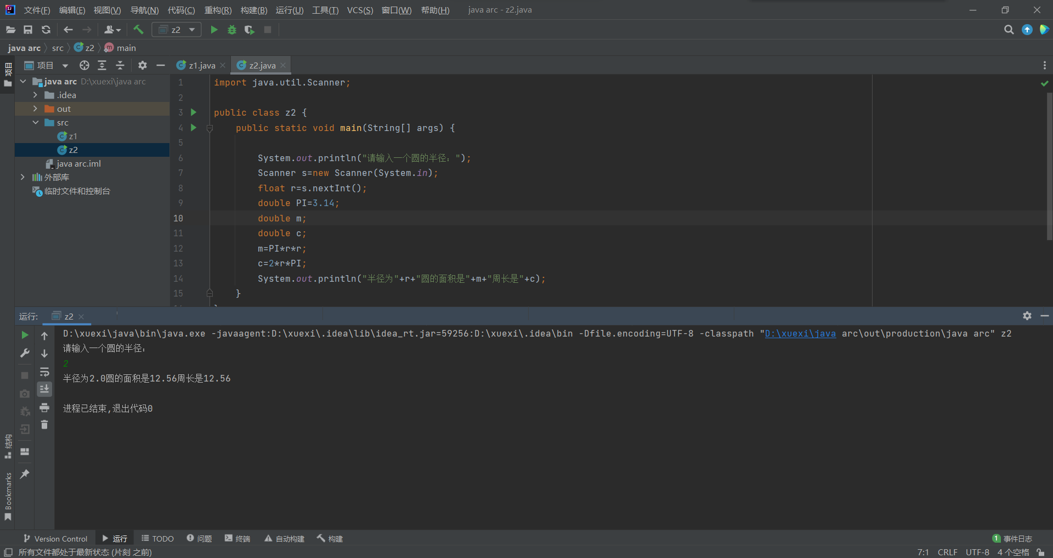Open file via toolbar folder icon
This screenshot has height=558, width=1053.
click(10, 30)
